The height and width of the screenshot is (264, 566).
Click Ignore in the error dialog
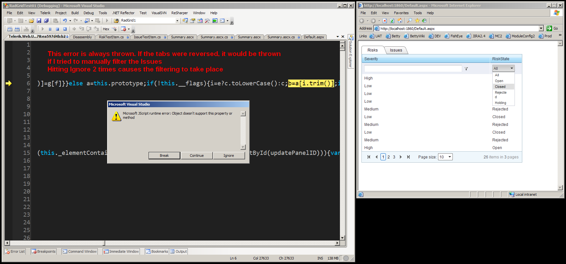(x=229, y=156)
